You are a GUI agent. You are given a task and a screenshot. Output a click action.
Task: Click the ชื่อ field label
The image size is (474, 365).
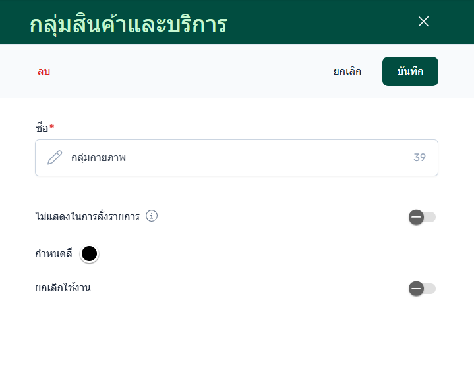42,127
